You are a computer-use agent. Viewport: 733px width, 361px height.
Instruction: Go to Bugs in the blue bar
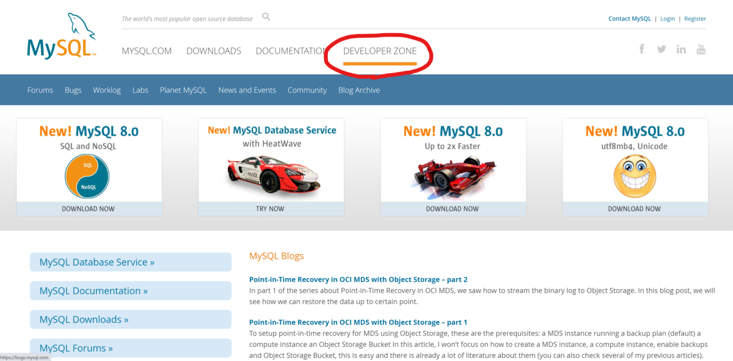click(73, 90)
